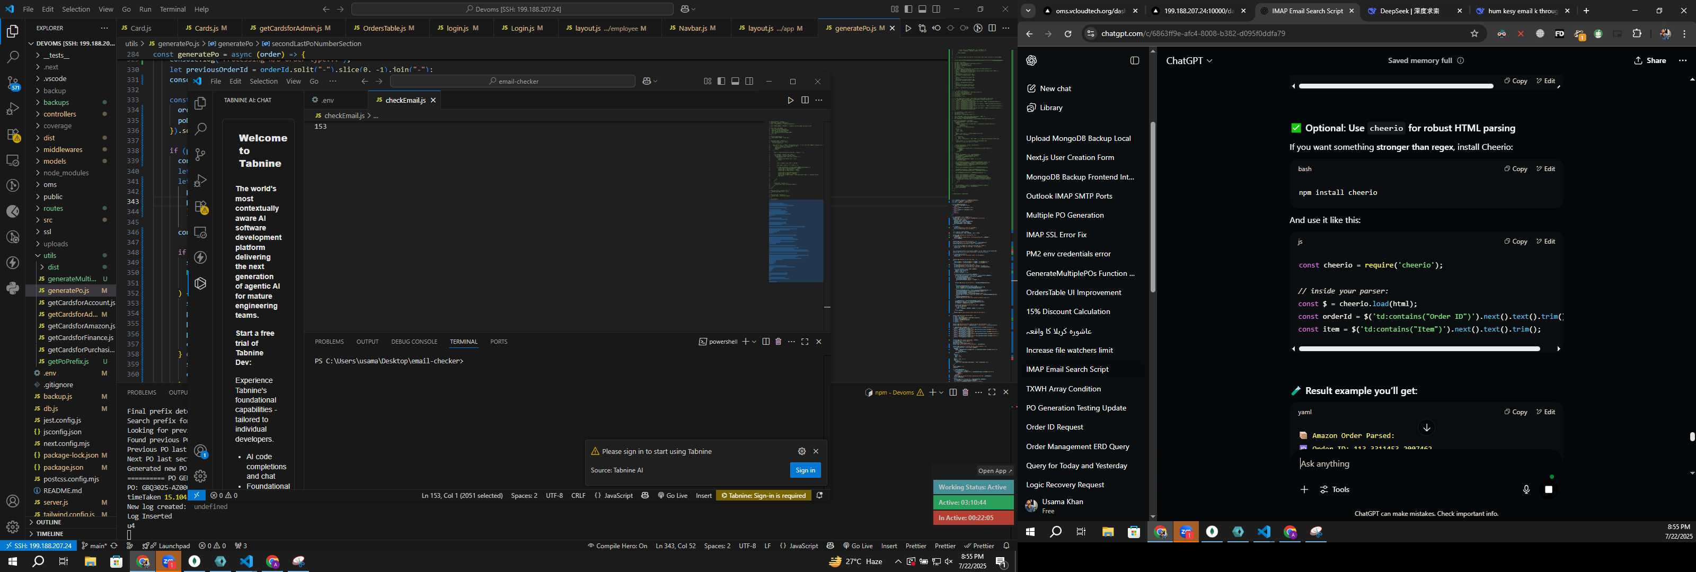Open Chrome extensions puzzle icon
Image resolution: width=1696 pixels, height=572 pixels.
pyautogui.click(x=1637, y=33)
